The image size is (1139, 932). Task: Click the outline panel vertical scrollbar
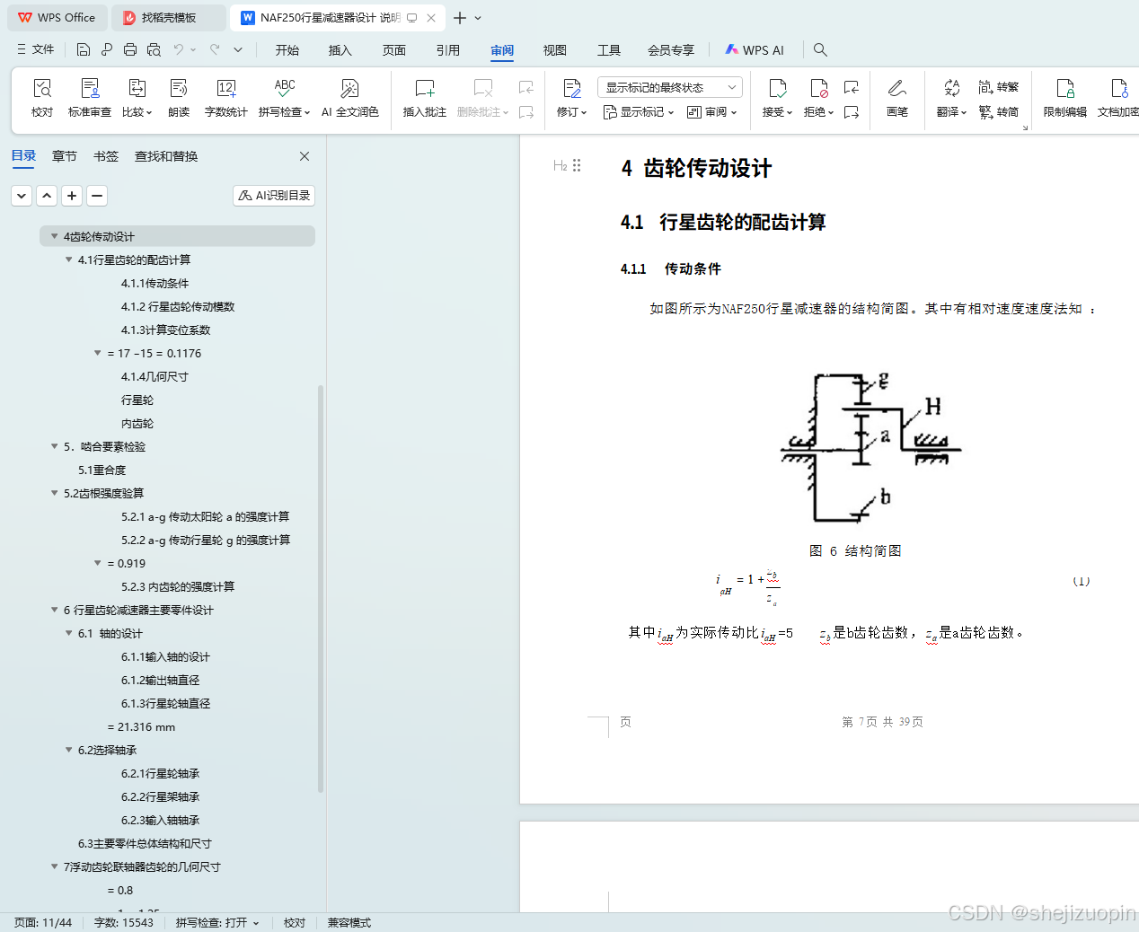(x=321, y=588)
